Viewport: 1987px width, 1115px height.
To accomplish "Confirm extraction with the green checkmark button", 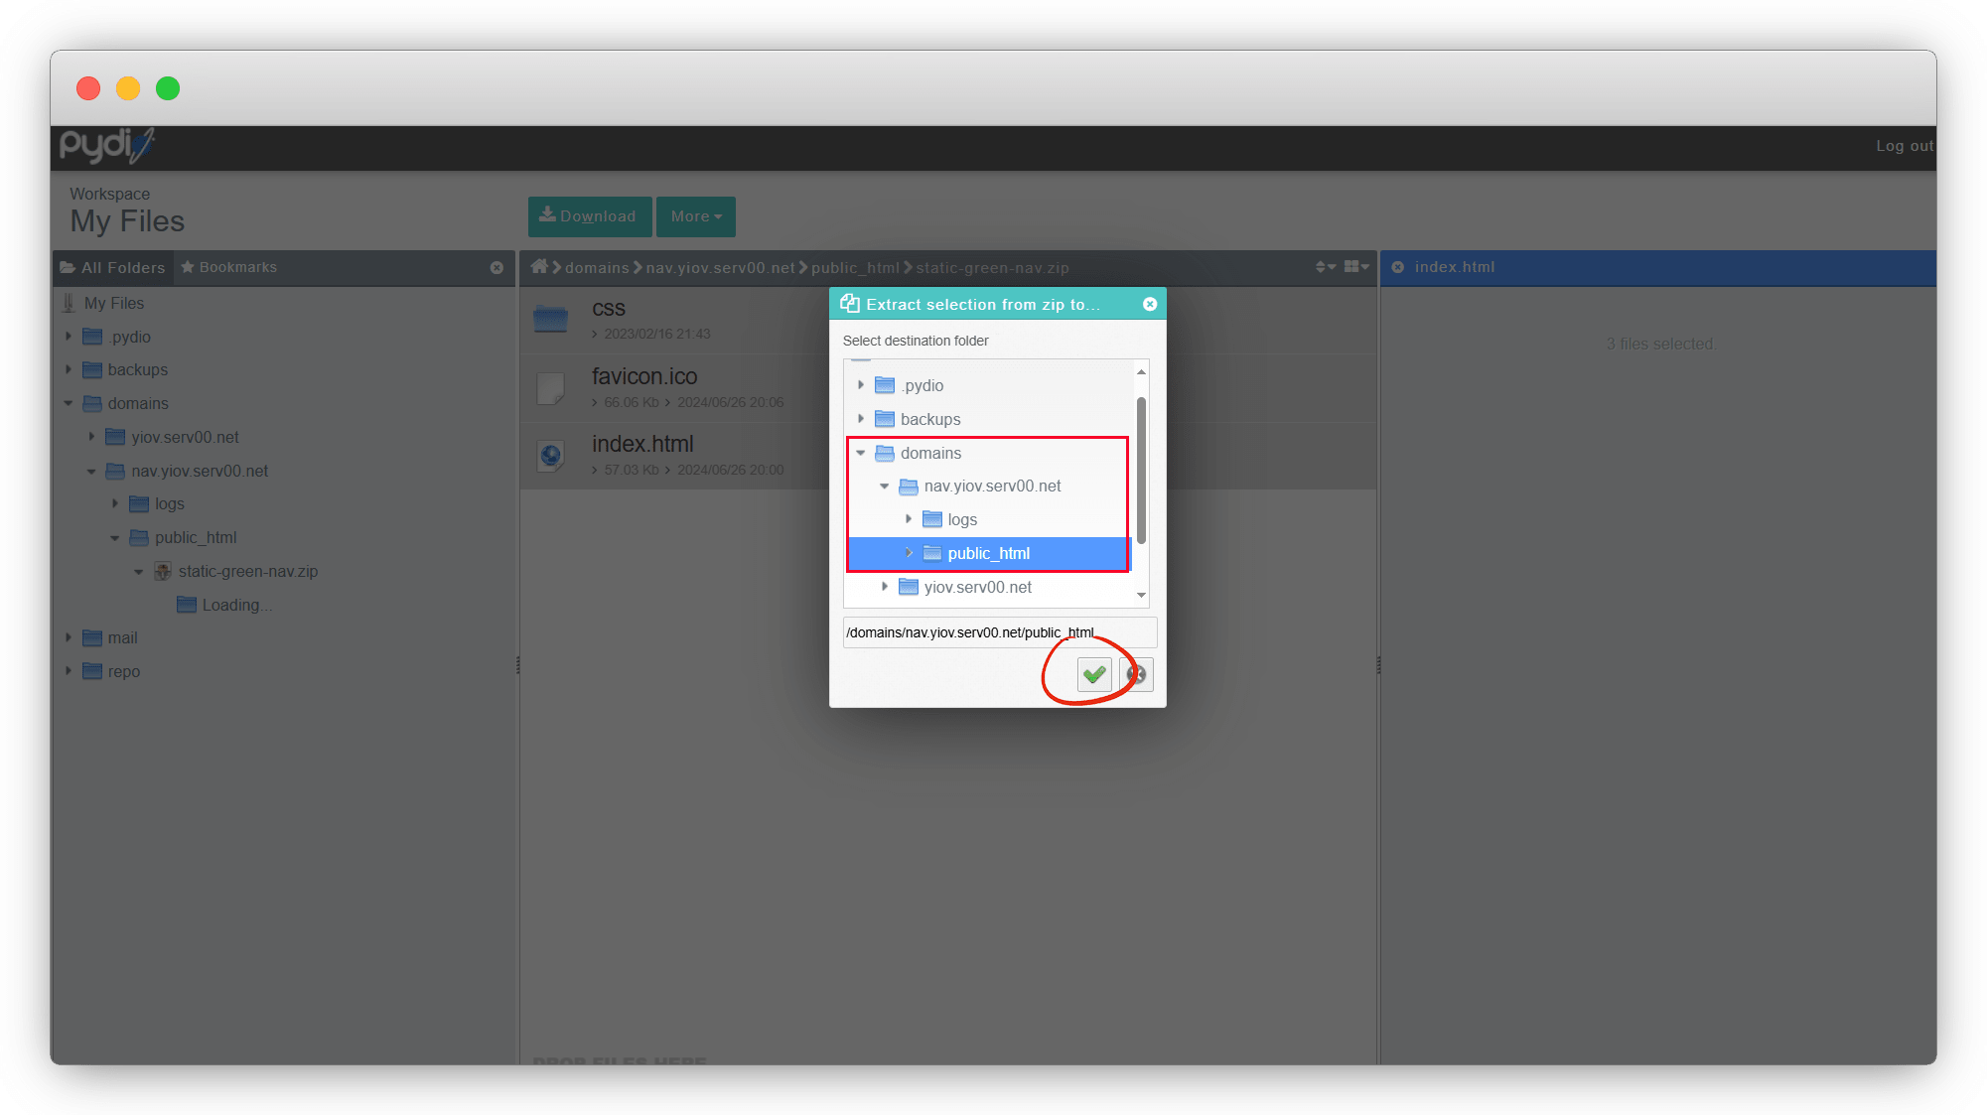I will coord(1094,675).
